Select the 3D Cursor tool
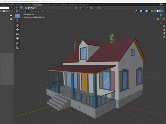 pos(18,20)
